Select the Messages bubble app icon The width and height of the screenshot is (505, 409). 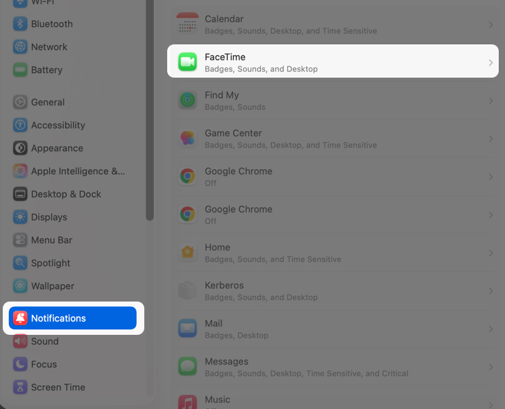187,366
